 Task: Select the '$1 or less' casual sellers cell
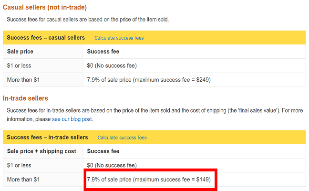(x=19, y=65)
